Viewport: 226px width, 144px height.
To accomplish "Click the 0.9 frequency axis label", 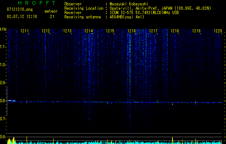I will (3, 83).
